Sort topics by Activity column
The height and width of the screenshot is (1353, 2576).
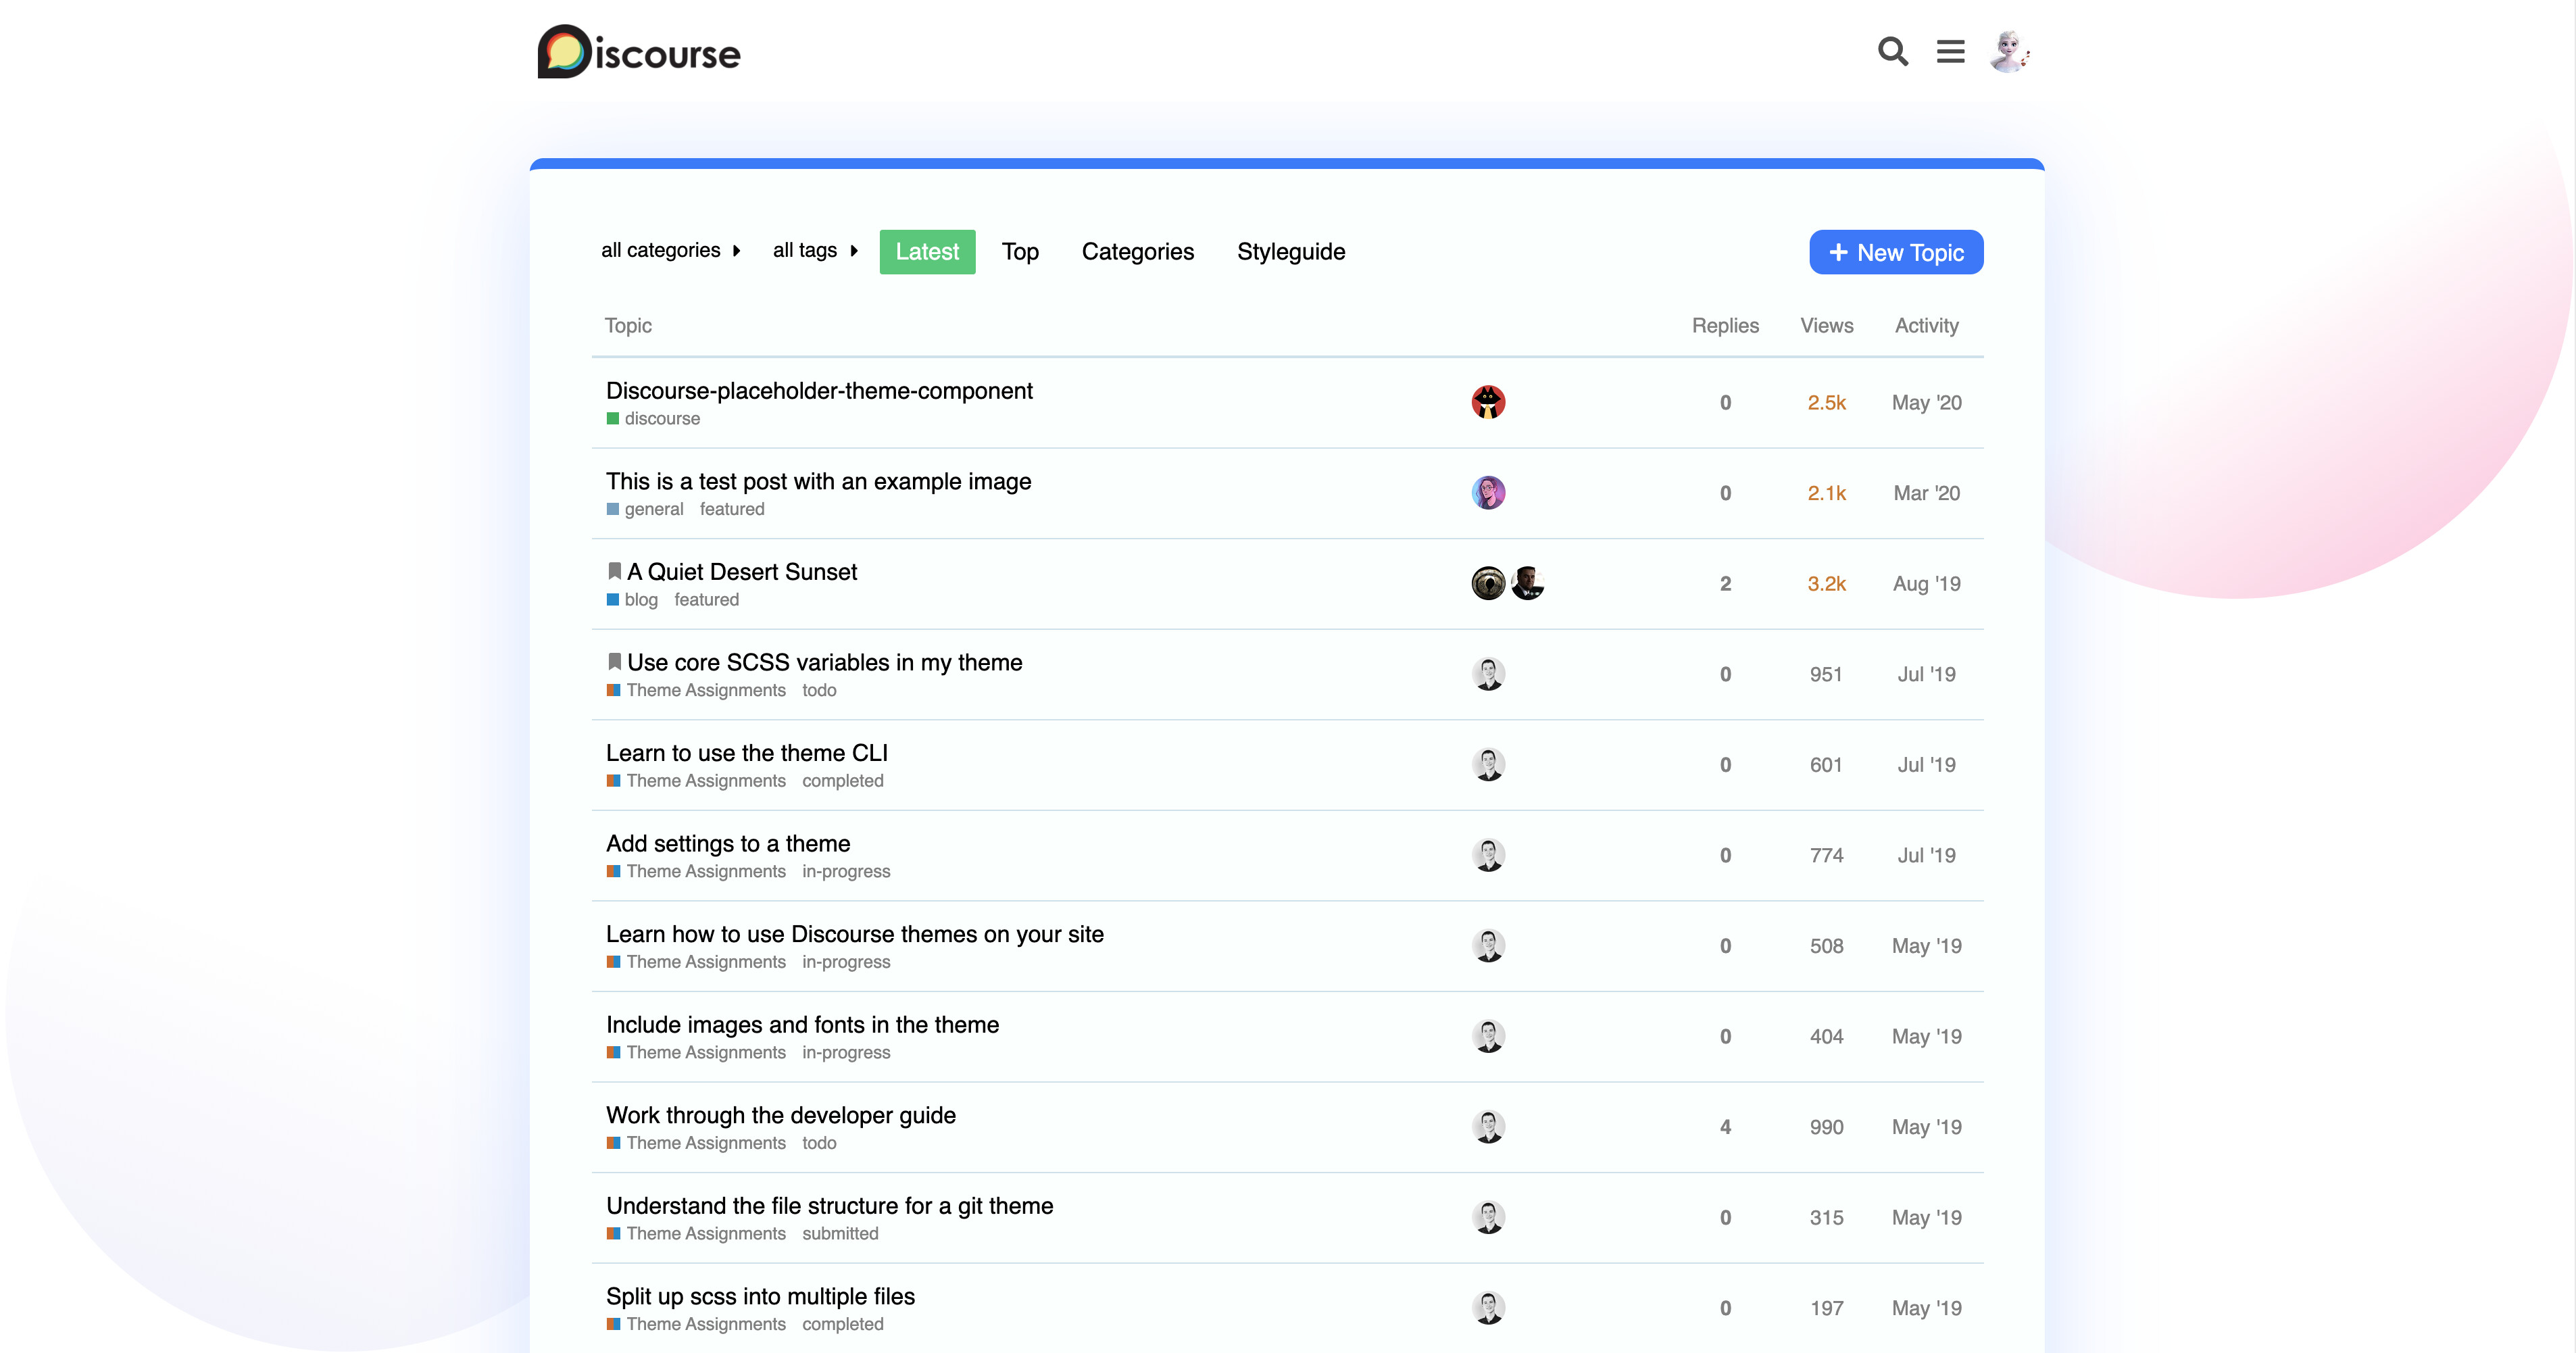[x=1926, y=326]
